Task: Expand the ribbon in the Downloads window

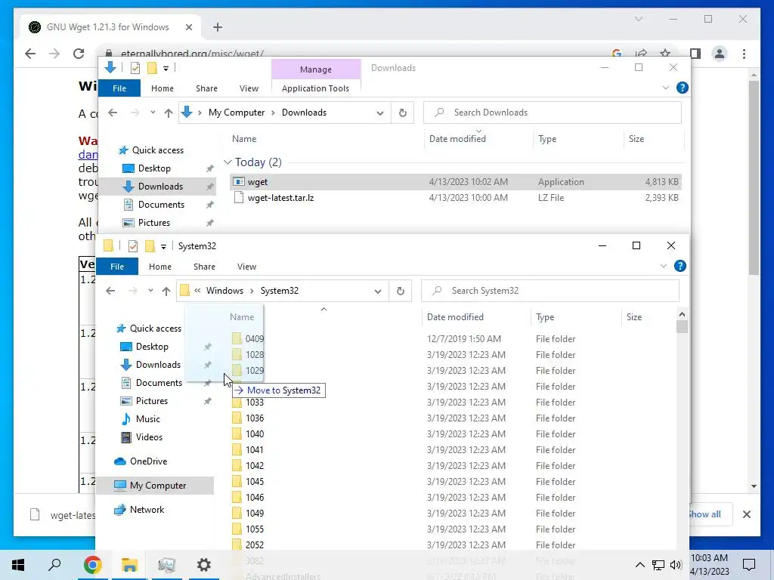Action: pos(665,88)
